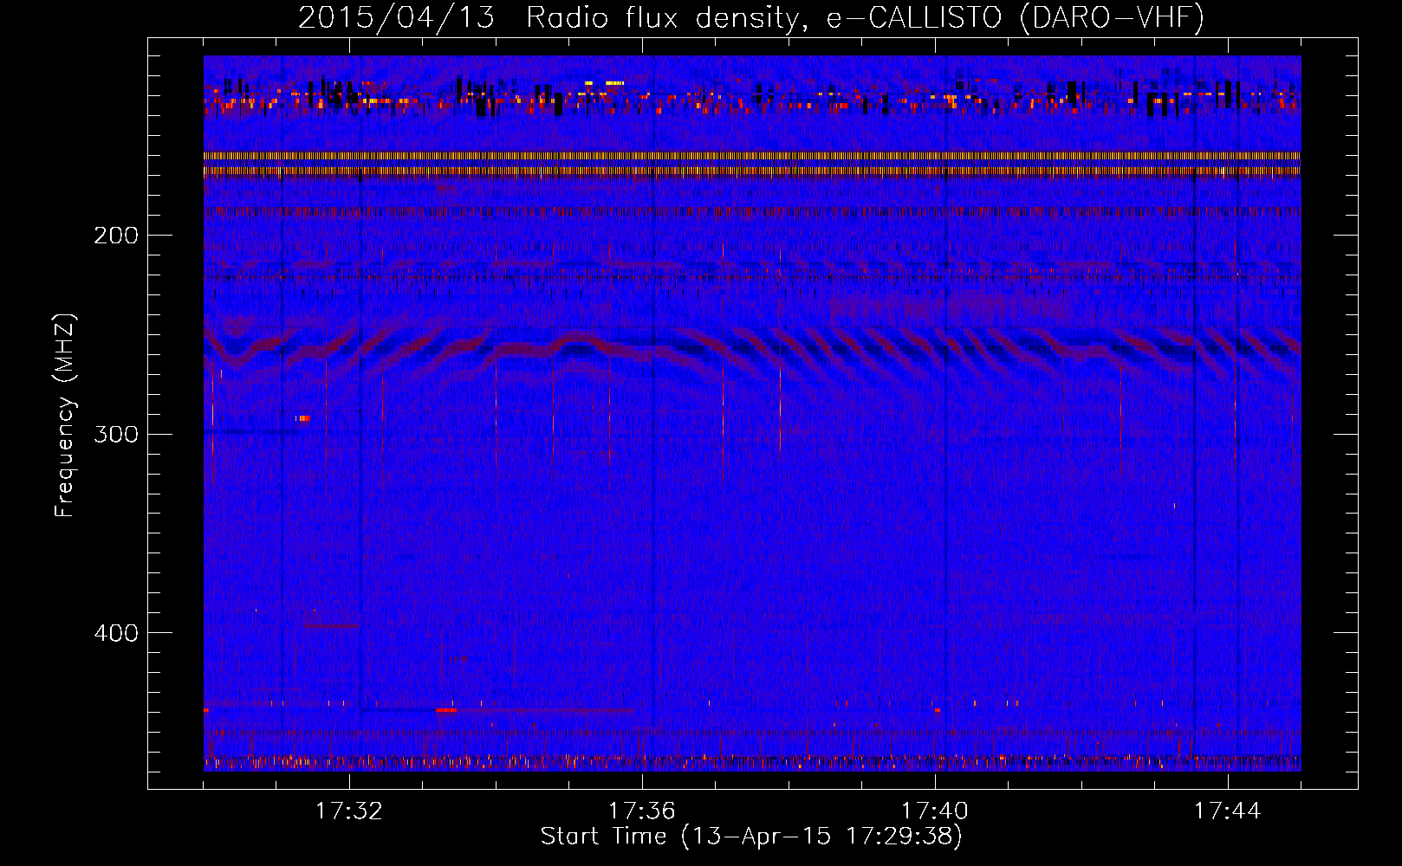Click the bright yellow streak at the top near 17:35

coord(613,83)
